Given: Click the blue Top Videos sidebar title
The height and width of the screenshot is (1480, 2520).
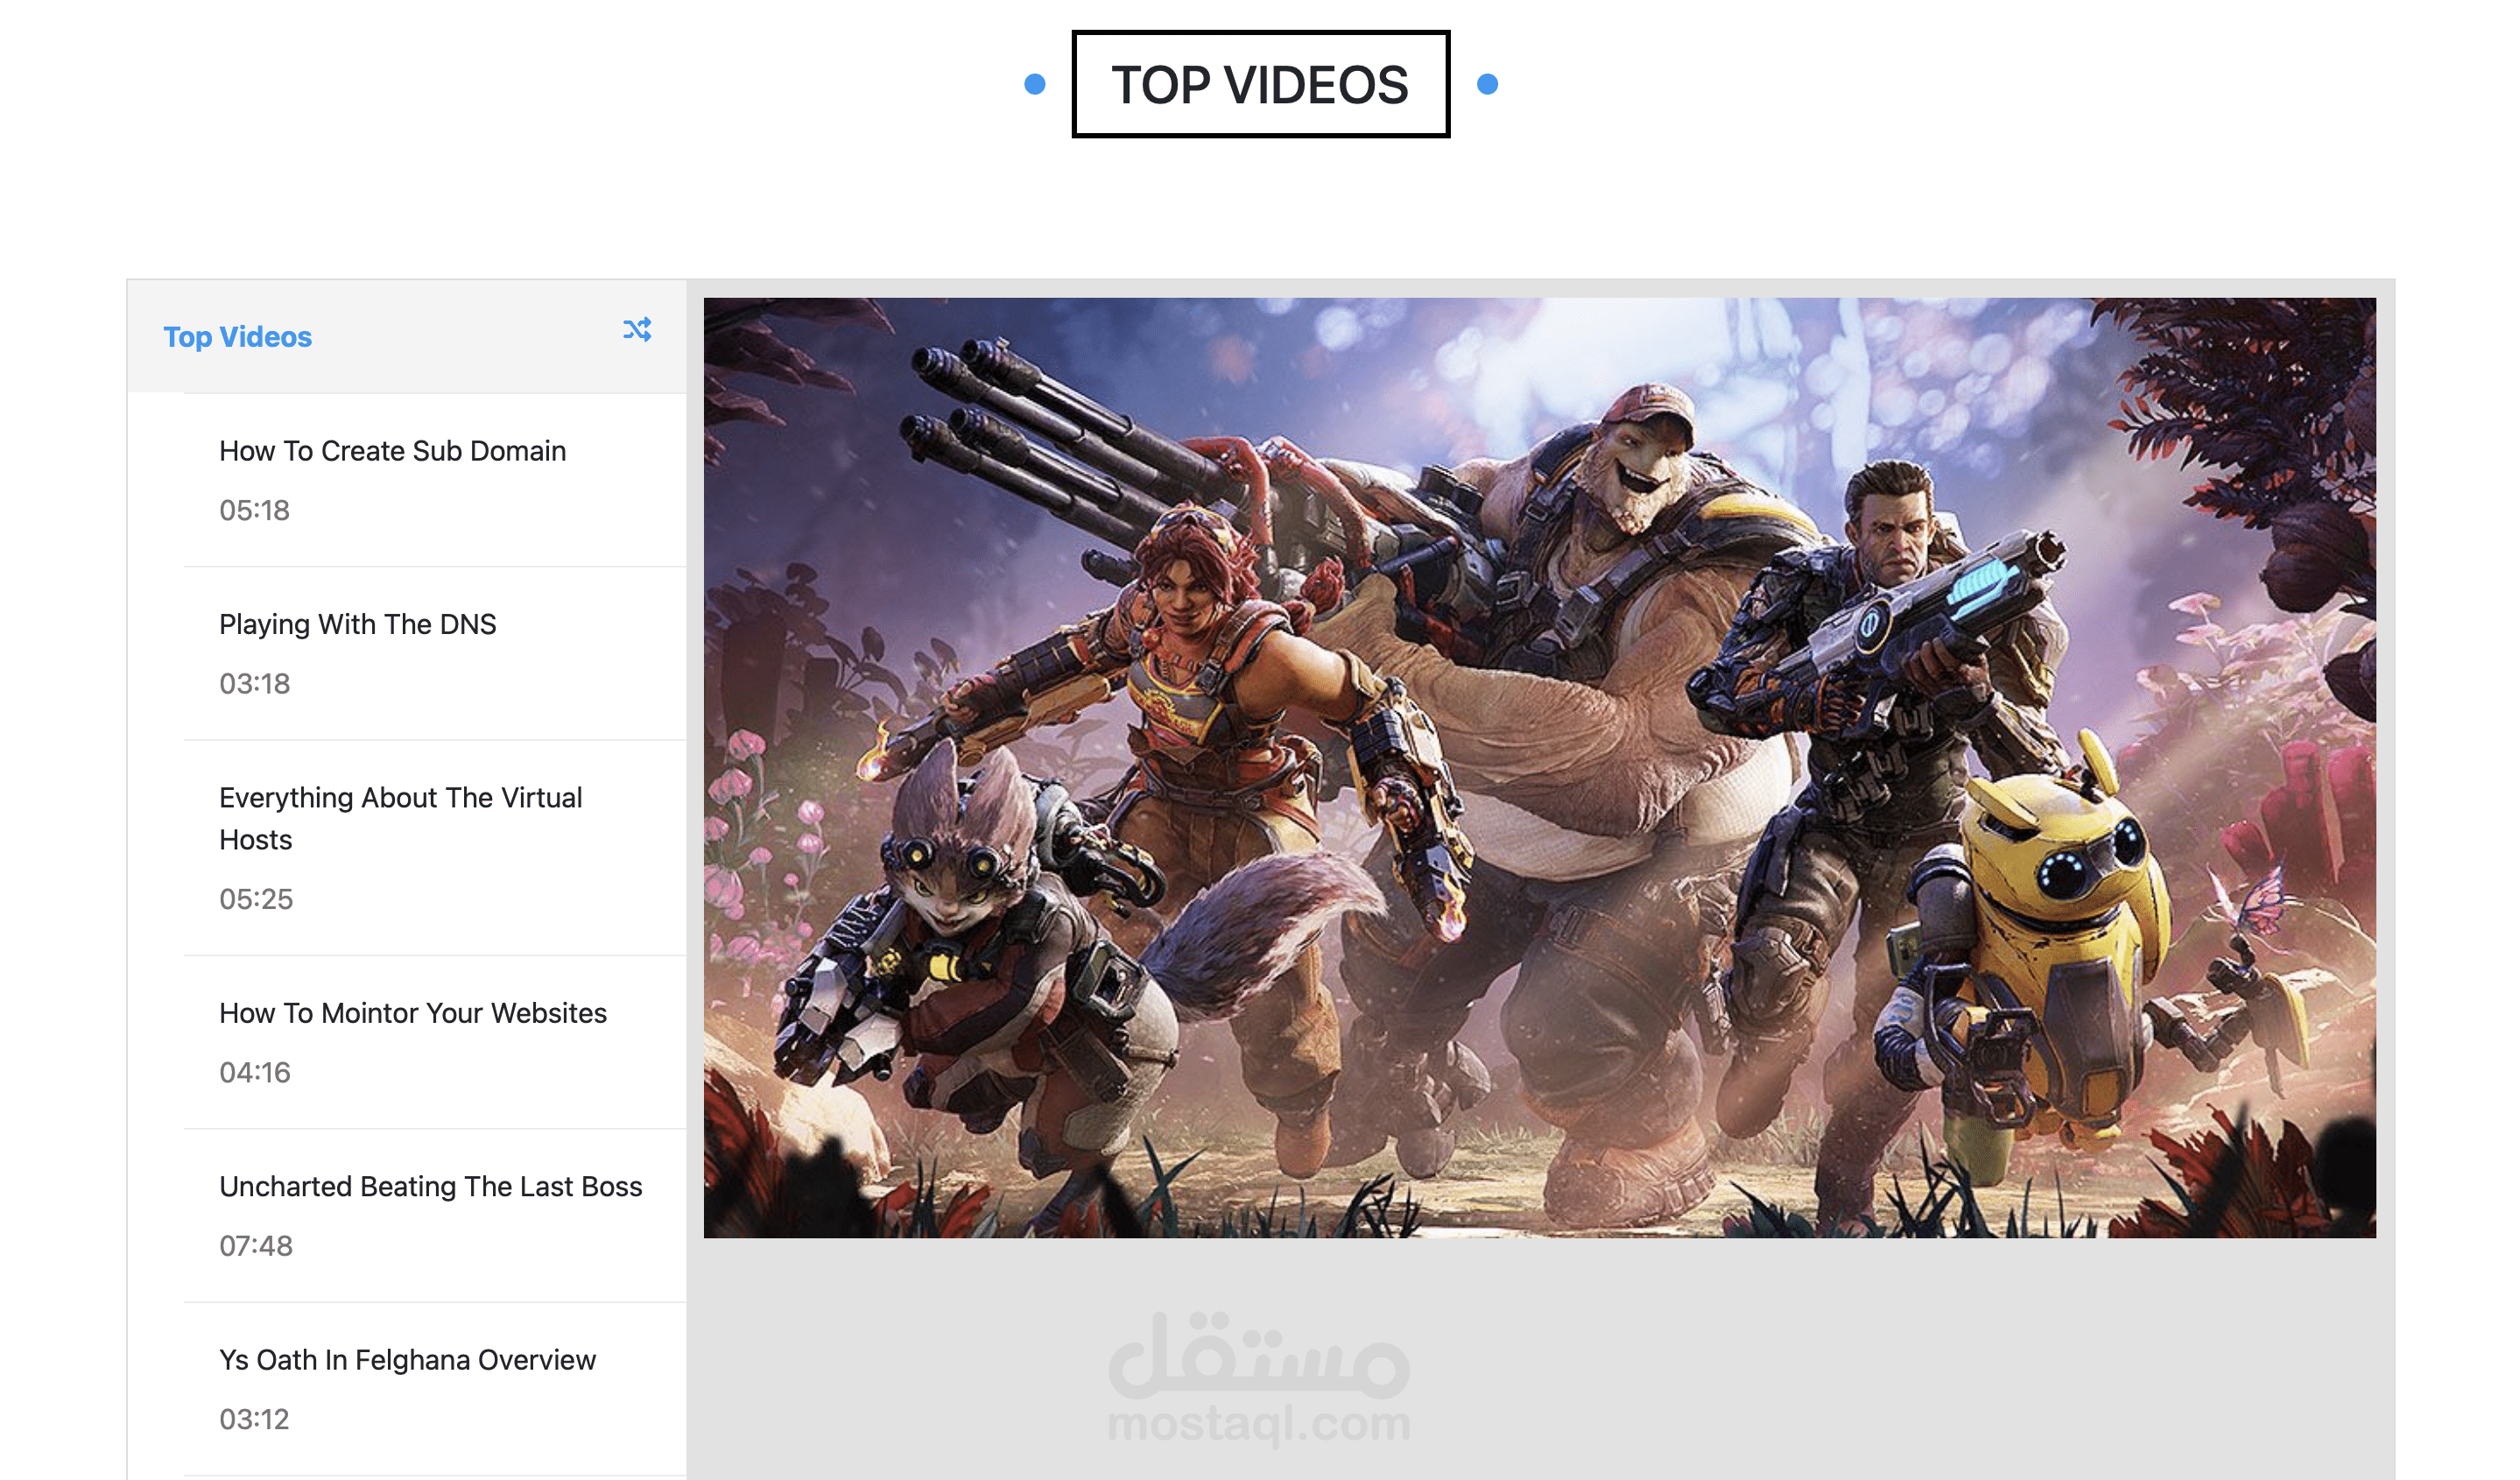Looking at the screenshot, I should pos(237,337).
